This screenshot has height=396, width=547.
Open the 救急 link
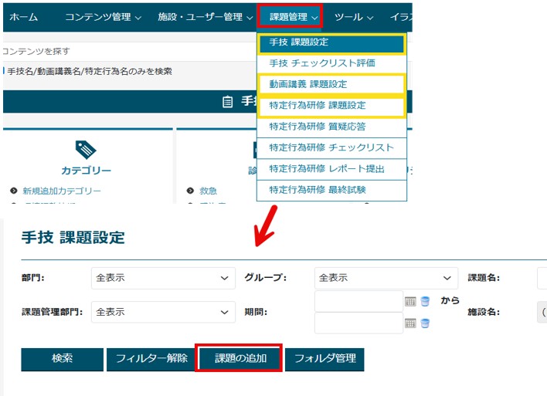(208, 191)
